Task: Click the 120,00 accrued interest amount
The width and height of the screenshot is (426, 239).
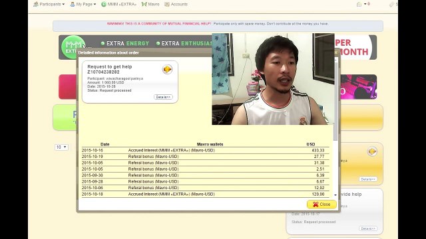Action: (318, 195)
